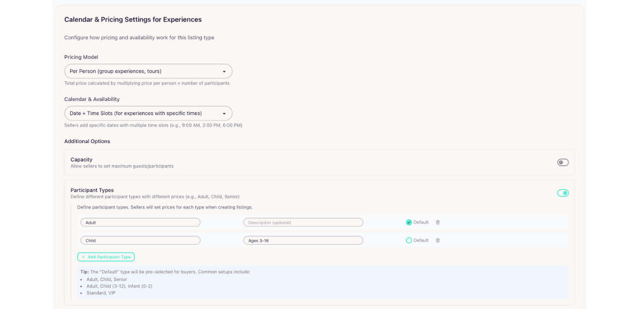Image resolution: width=618 pixels, height=309 pixels.
Task: Click the Pricing Model dropdown chevron
Action: point(225,71)
